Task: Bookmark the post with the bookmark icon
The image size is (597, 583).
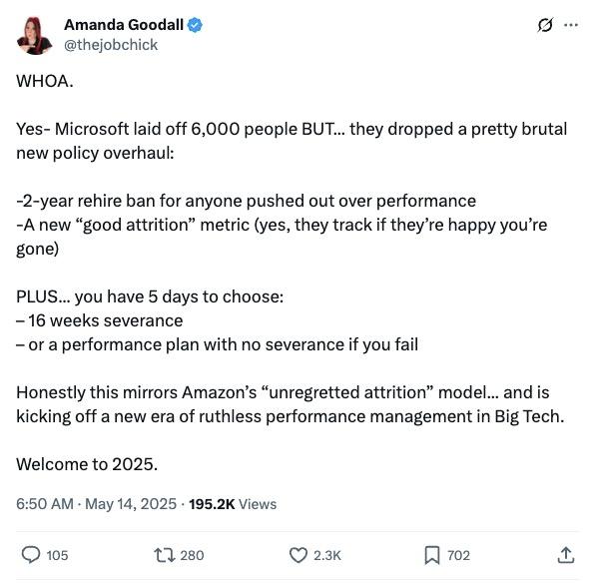Action: 432,555
